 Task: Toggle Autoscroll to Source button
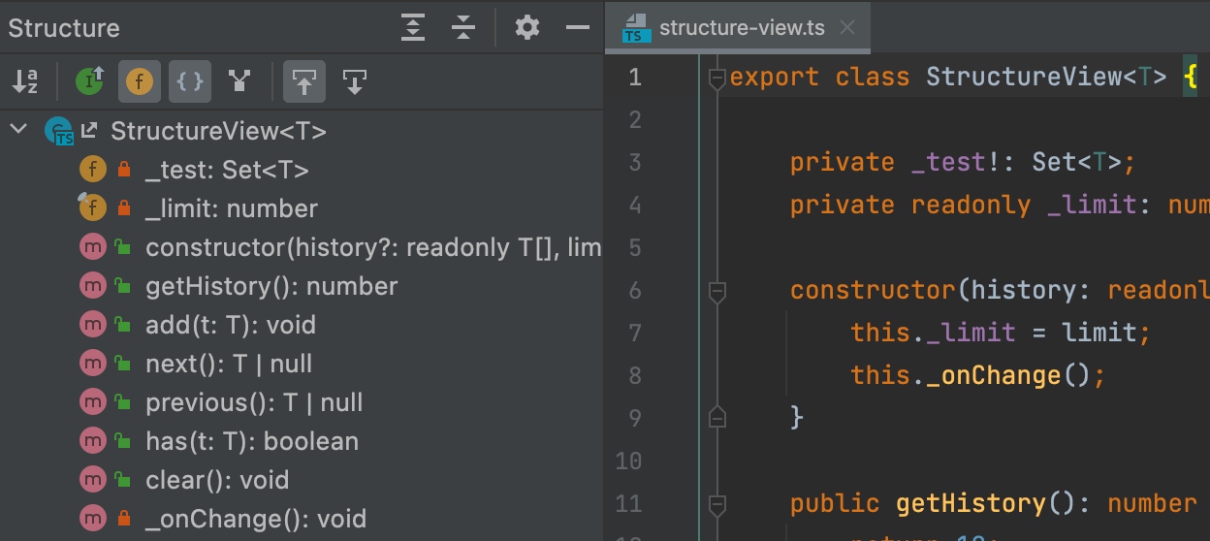coord(304,82)
